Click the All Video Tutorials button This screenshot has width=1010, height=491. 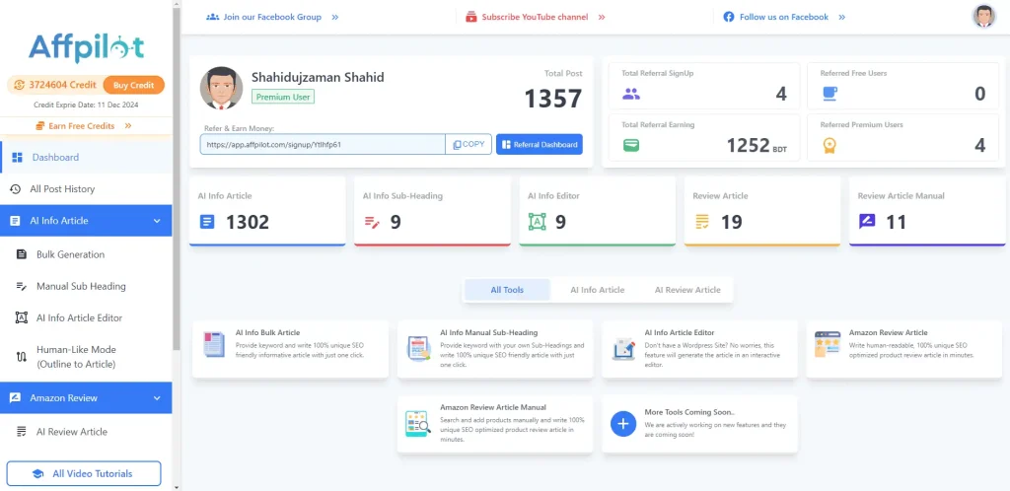coord(84,473)
